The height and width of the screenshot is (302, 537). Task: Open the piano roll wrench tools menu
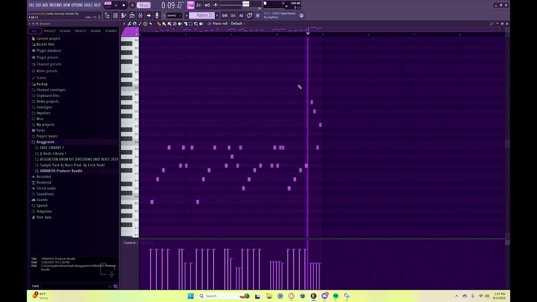pos(129,23)
